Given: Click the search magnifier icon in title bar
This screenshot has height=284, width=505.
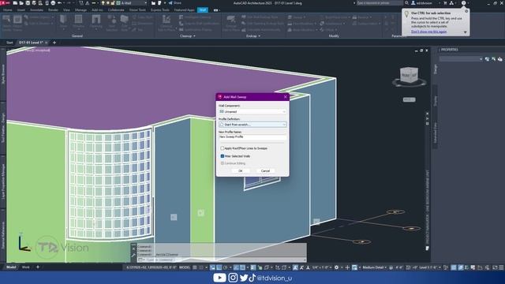Looking at the screenshot, I should pyautogui.click(x=407, y=3).
